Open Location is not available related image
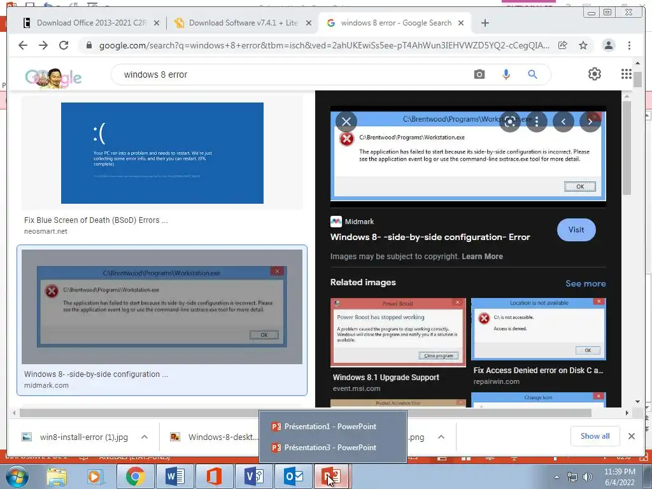This screenshot has width=652, height=489. [x=539, y=329]
